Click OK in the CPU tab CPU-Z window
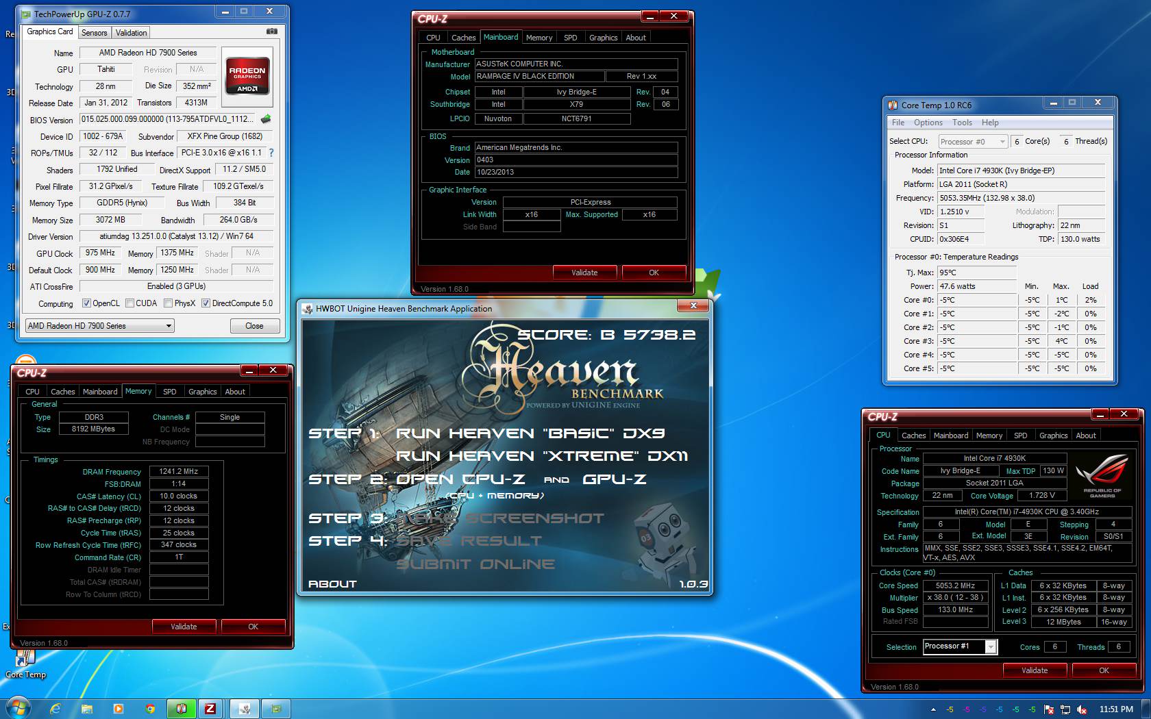Image resolution: width=1151 pixels, height=719 pixels. click(1104, 670)
